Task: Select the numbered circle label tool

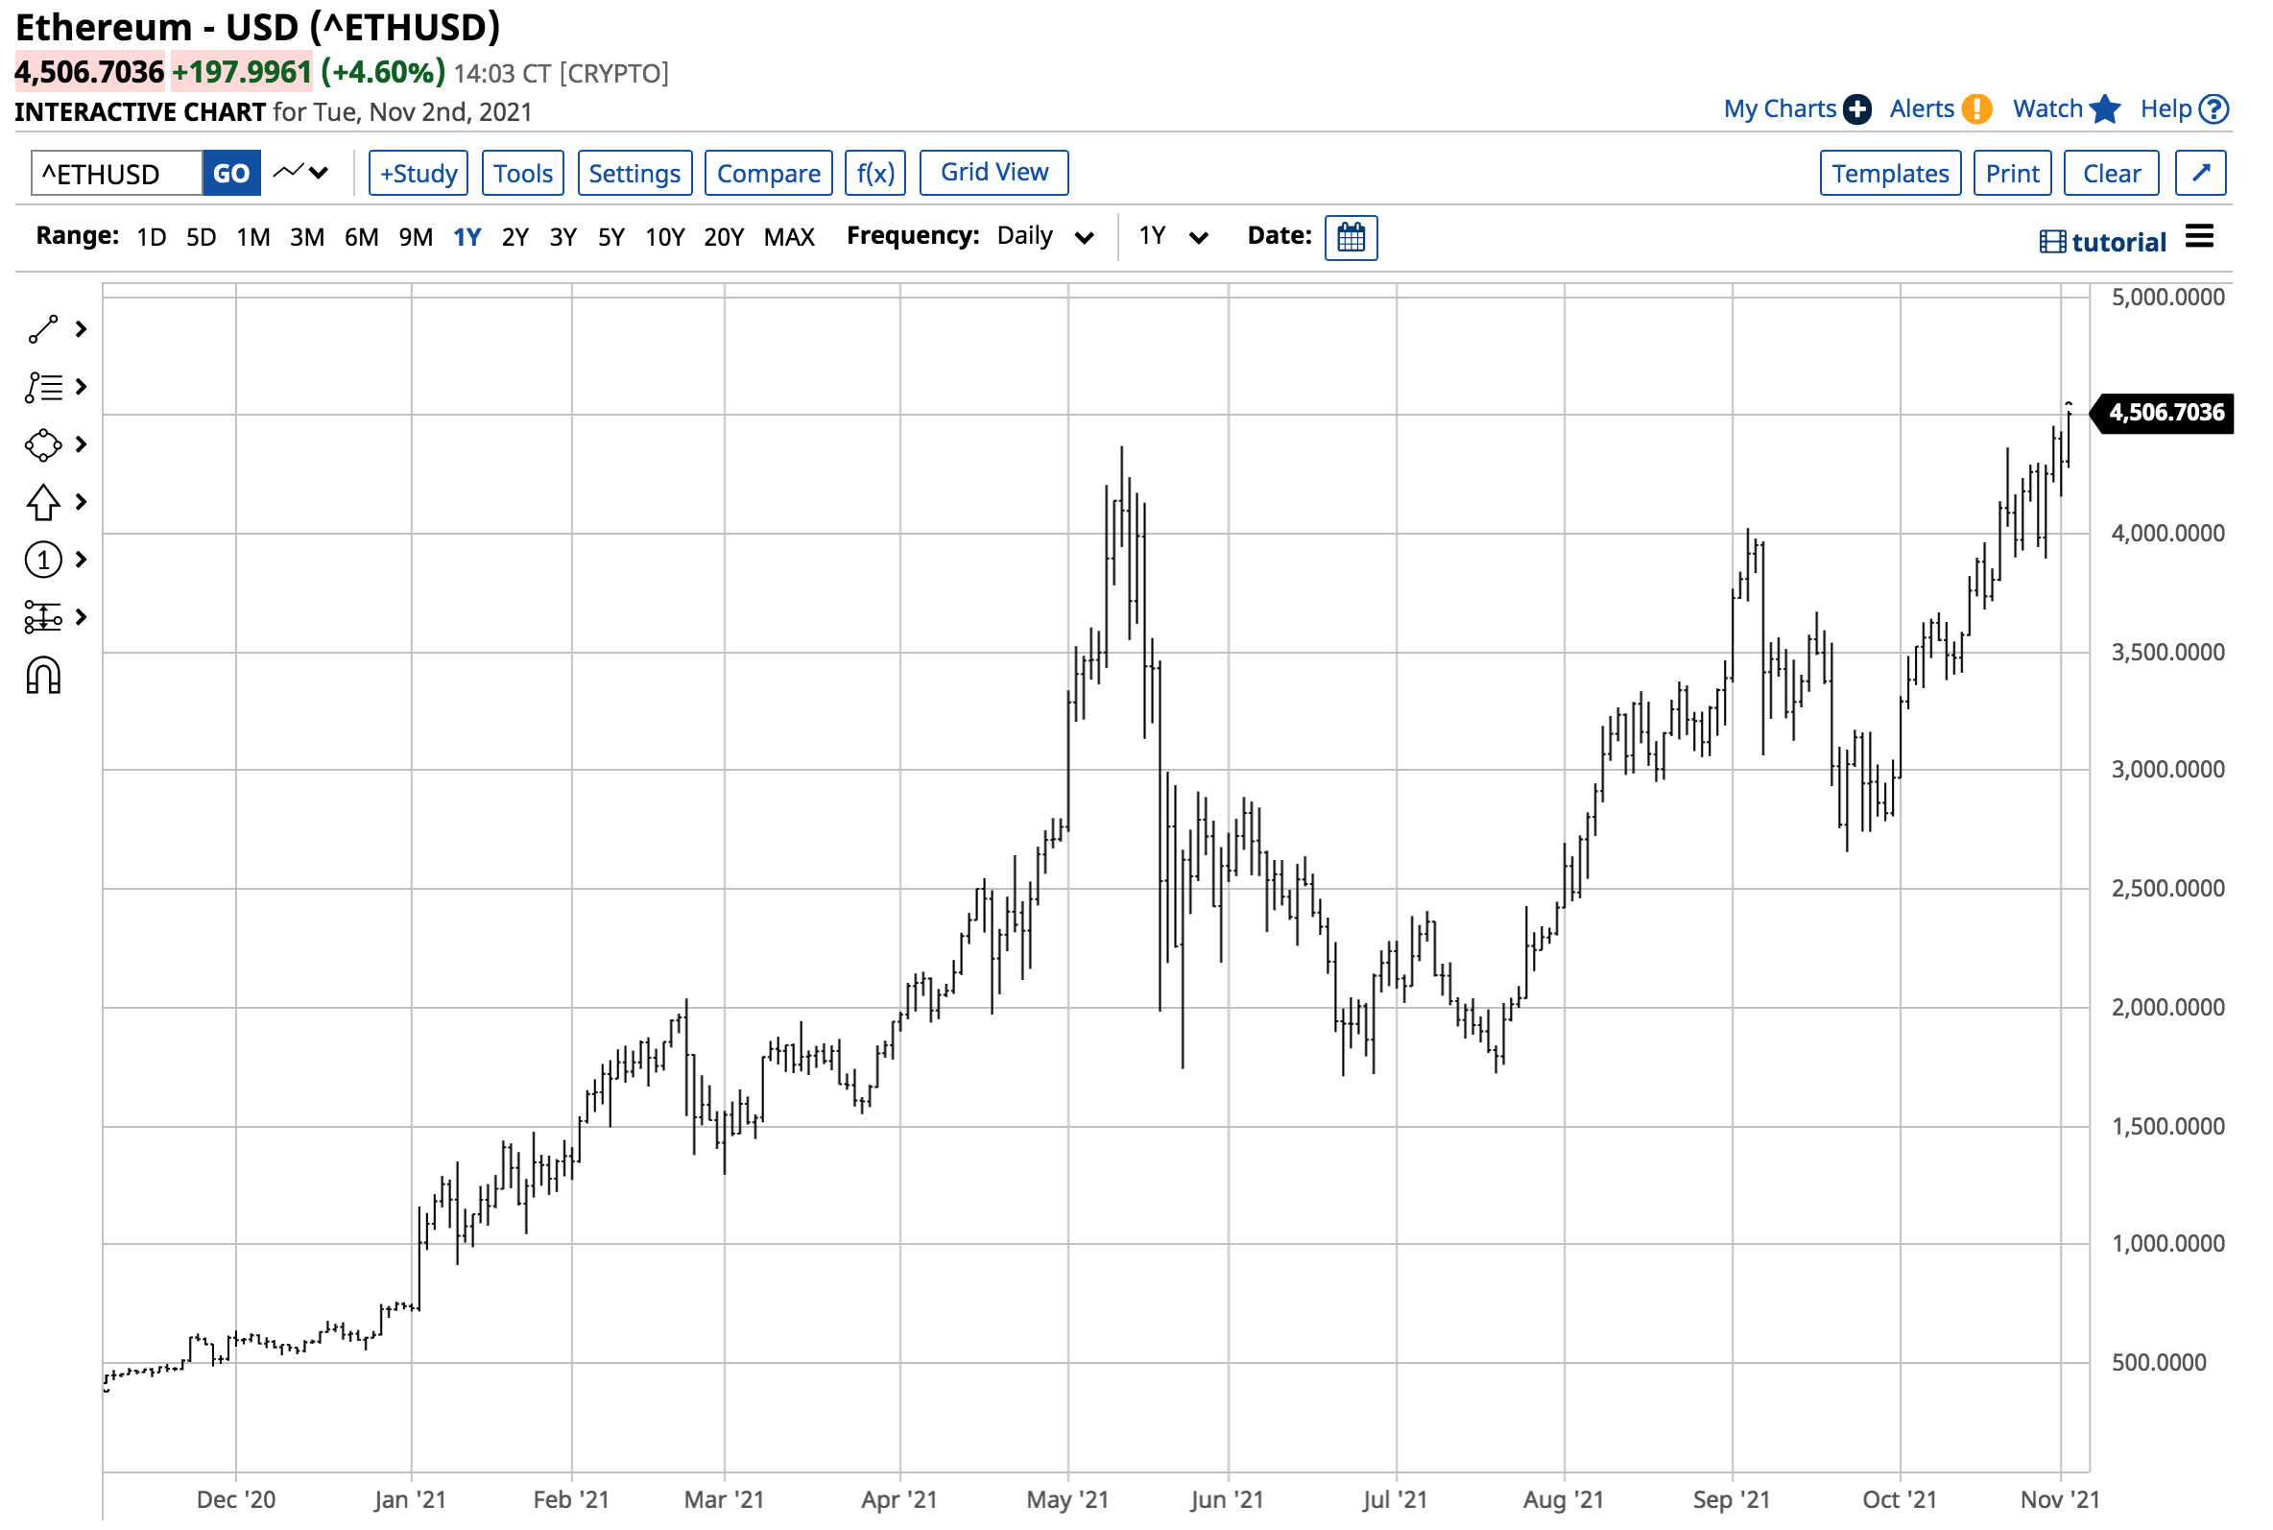Action: (x=43, y=561)
